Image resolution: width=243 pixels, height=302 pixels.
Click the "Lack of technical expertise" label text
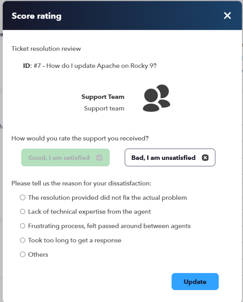[90, 212]
